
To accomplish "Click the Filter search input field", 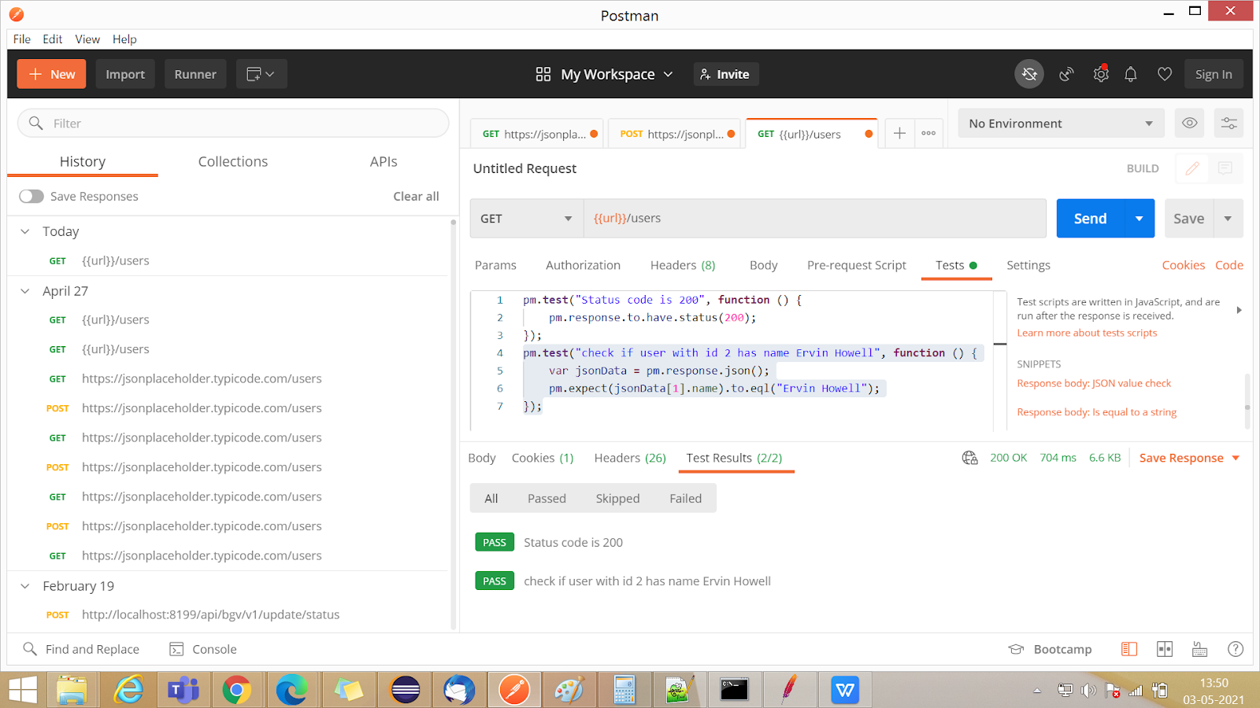I will click(233, 123).
